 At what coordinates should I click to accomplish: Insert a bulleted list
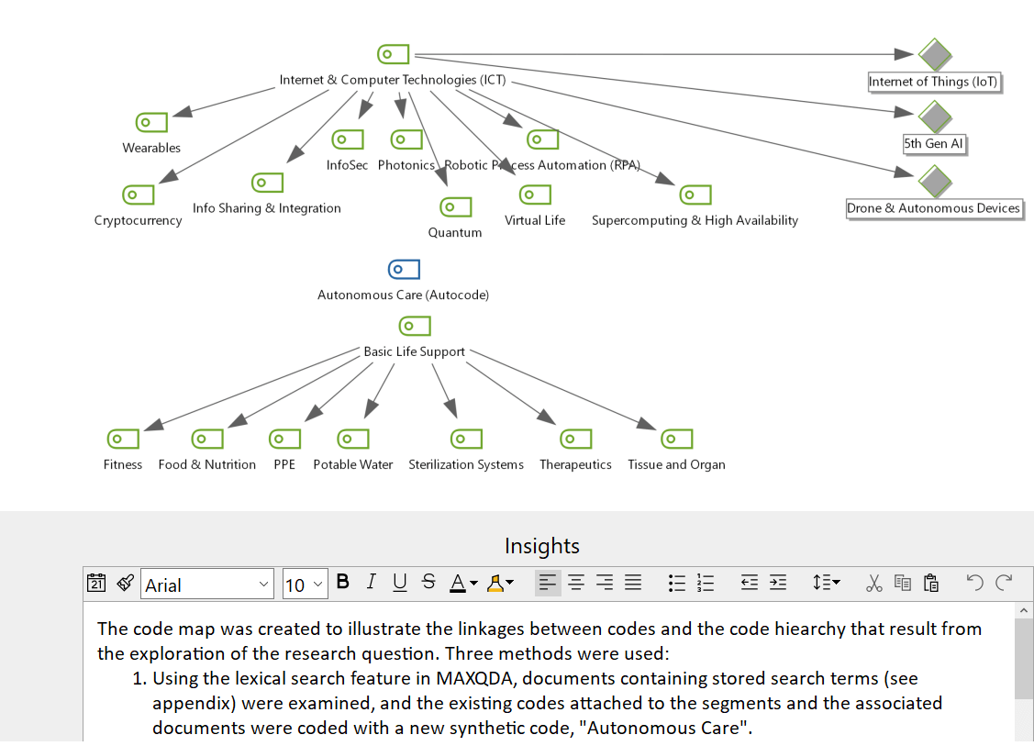pos(676,583)
